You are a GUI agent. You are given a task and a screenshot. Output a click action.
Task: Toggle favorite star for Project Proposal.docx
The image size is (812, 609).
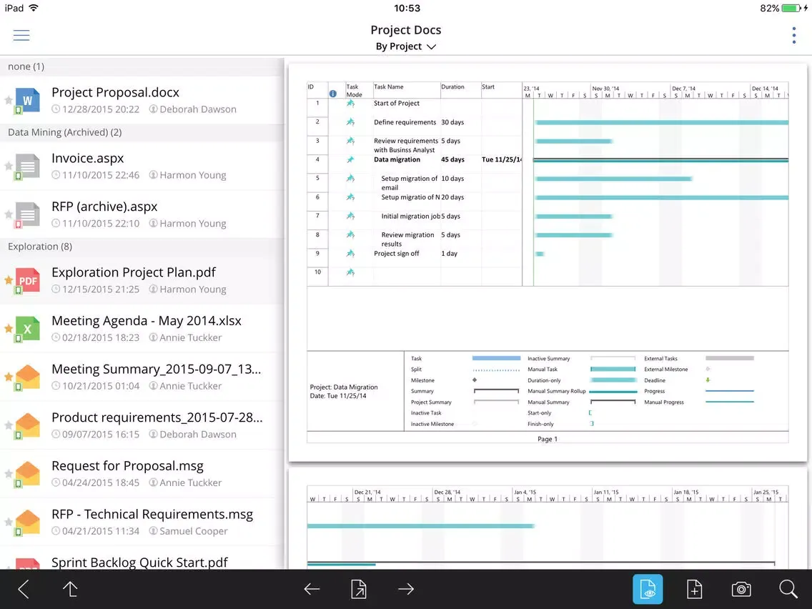point(9,100)
